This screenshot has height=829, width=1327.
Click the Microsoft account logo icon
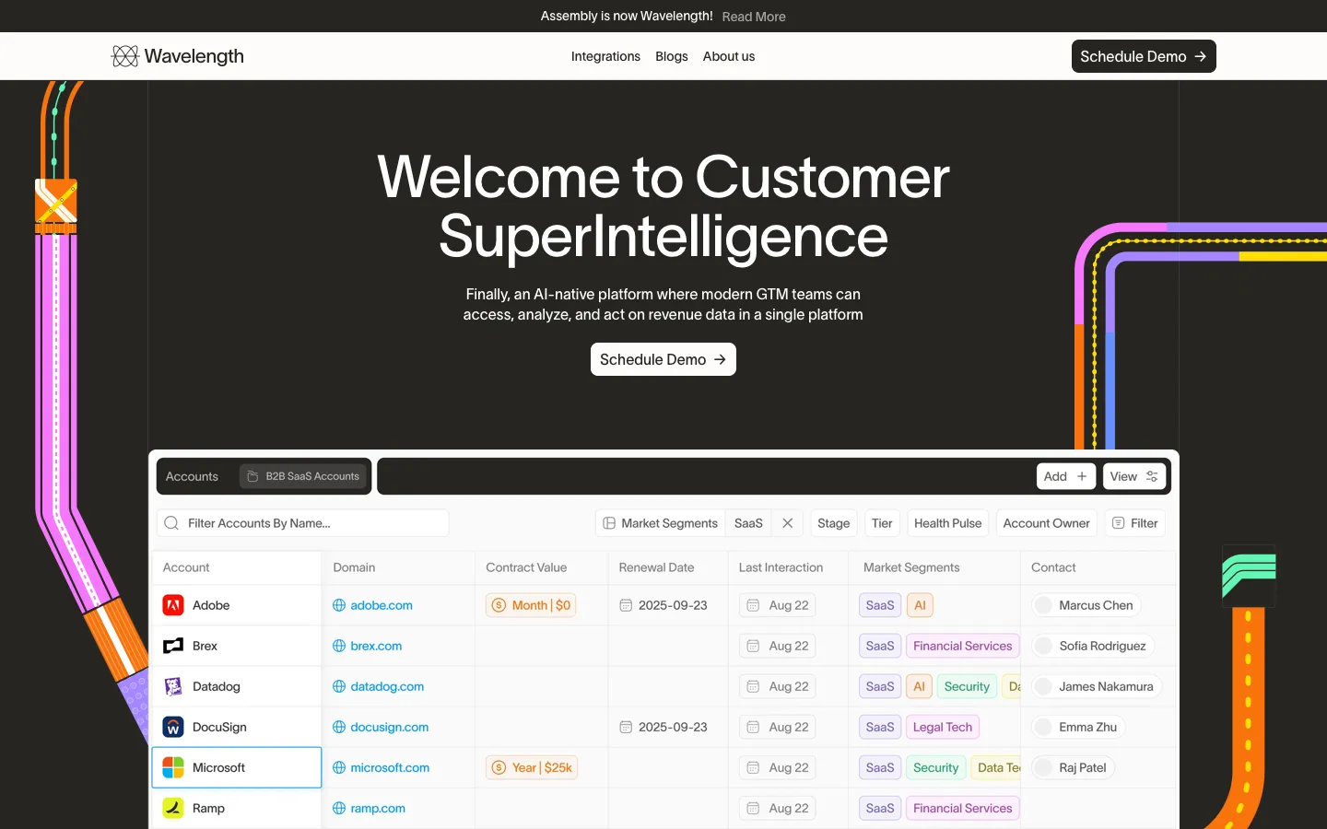[x=173, y=767]
